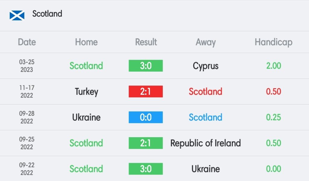Open the blue 0:0 draw result
This screenshot has width=309, height=181.
point(146,117)
